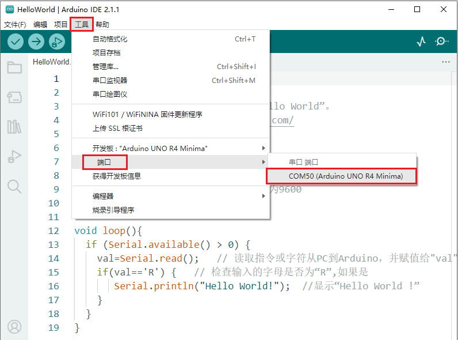Expand the 端口 submenu entry
The image size is (458, 340).
170,162
